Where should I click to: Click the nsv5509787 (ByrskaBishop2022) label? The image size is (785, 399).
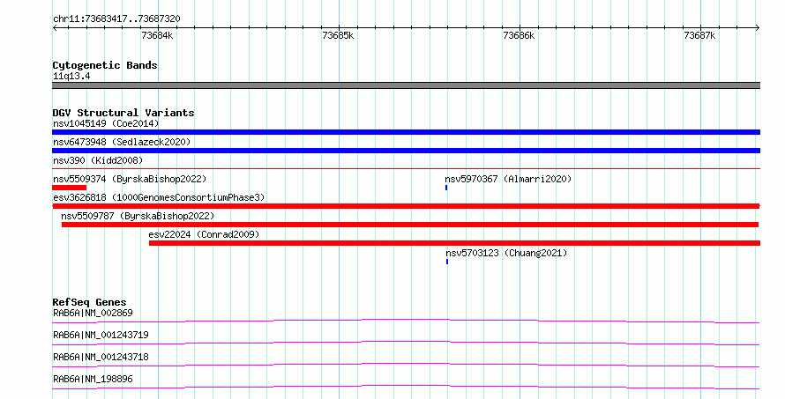click(138, 216)
